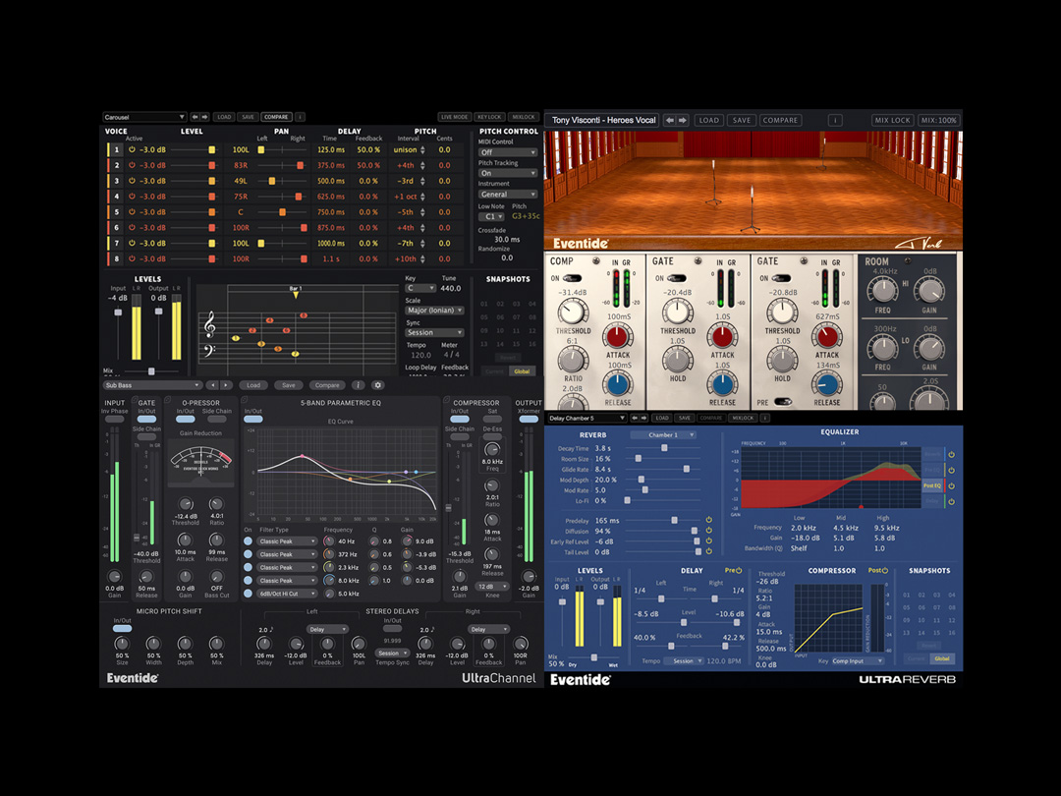
Task: Toggle Voice 1 active power icon
Action: point(132,149)
